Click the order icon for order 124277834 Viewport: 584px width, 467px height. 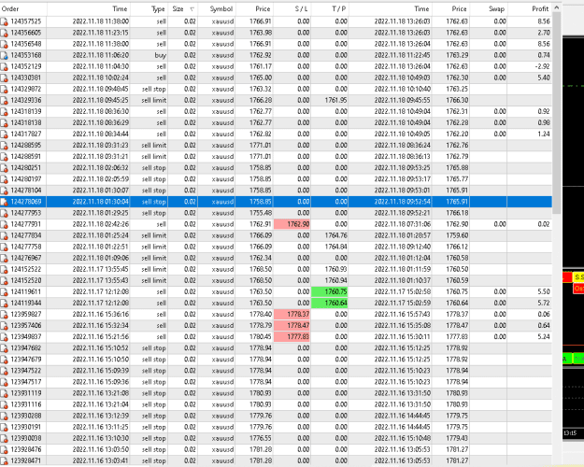coord(4,235)
